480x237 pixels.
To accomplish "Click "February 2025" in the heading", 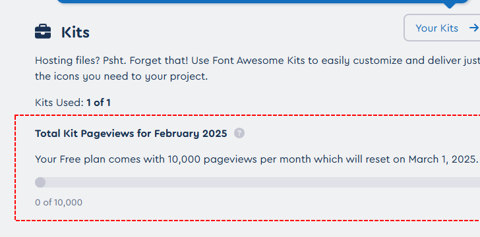I will [x=191, y=134].
